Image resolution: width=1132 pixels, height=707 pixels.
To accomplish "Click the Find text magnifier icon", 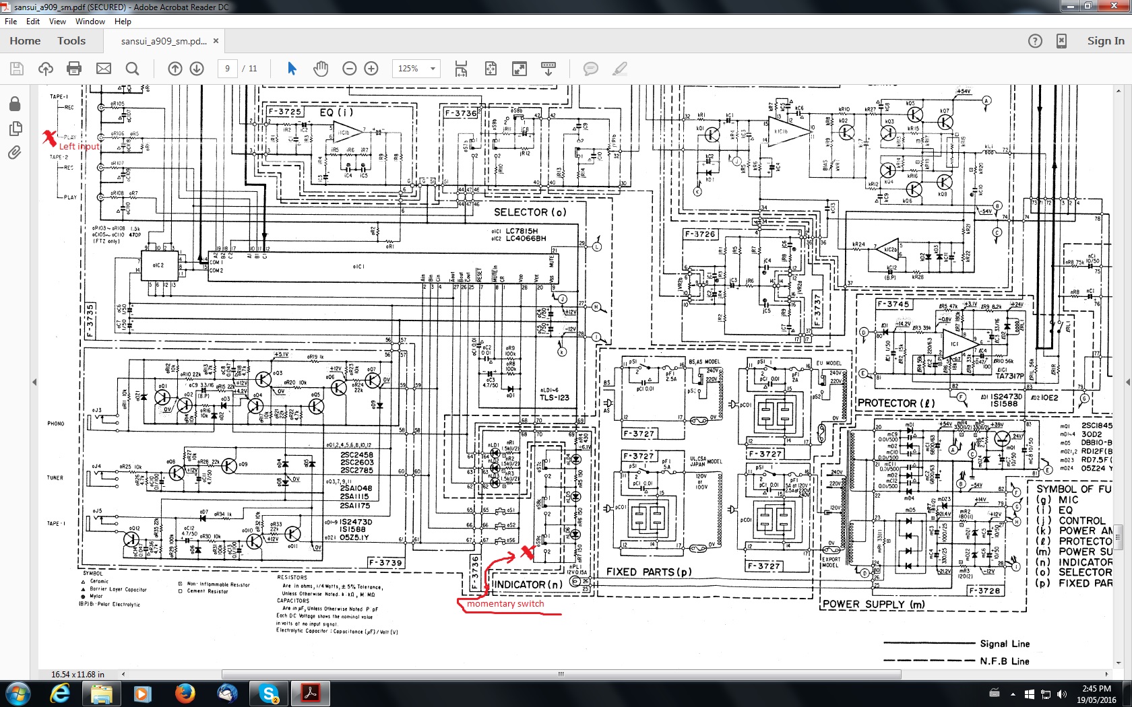I will pyautogui.click(x=133, y=69).
